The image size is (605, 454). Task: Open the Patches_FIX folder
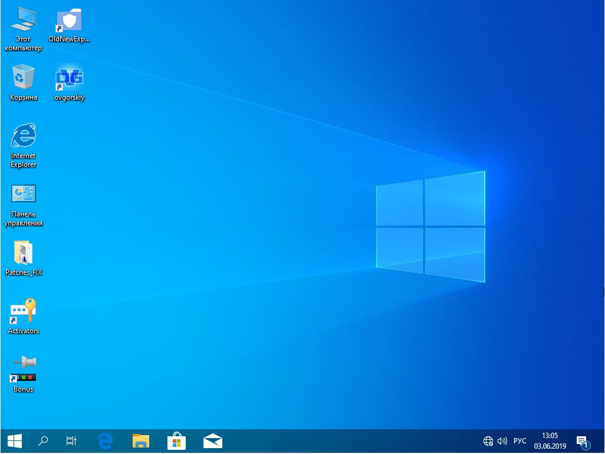(24, 252)
